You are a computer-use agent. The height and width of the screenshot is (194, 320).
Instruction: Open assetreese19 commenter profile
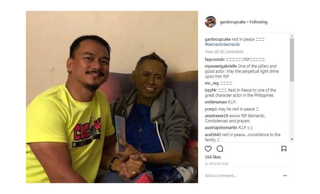[x=217, y=116]
